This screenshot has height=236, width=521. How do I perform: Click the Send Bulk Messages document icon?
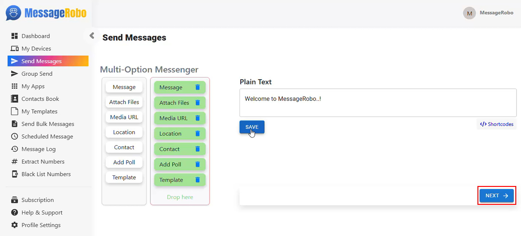15,124
